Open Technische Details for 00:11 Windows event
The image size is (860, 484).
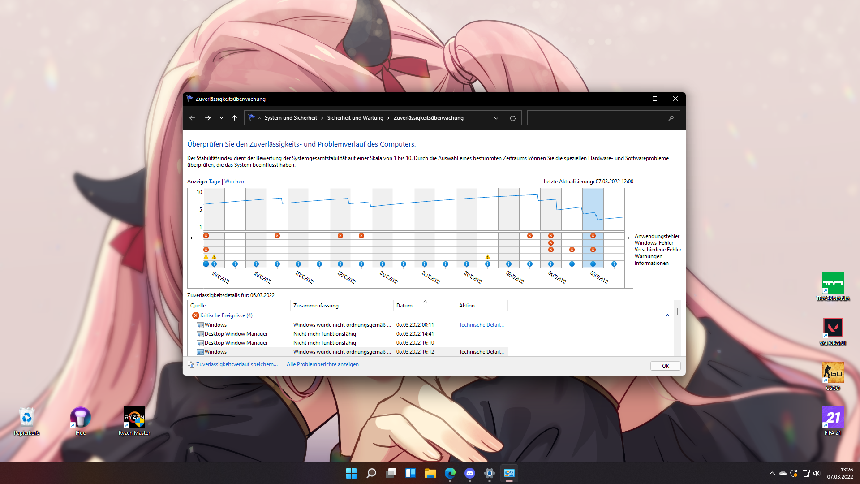(482, 325)
